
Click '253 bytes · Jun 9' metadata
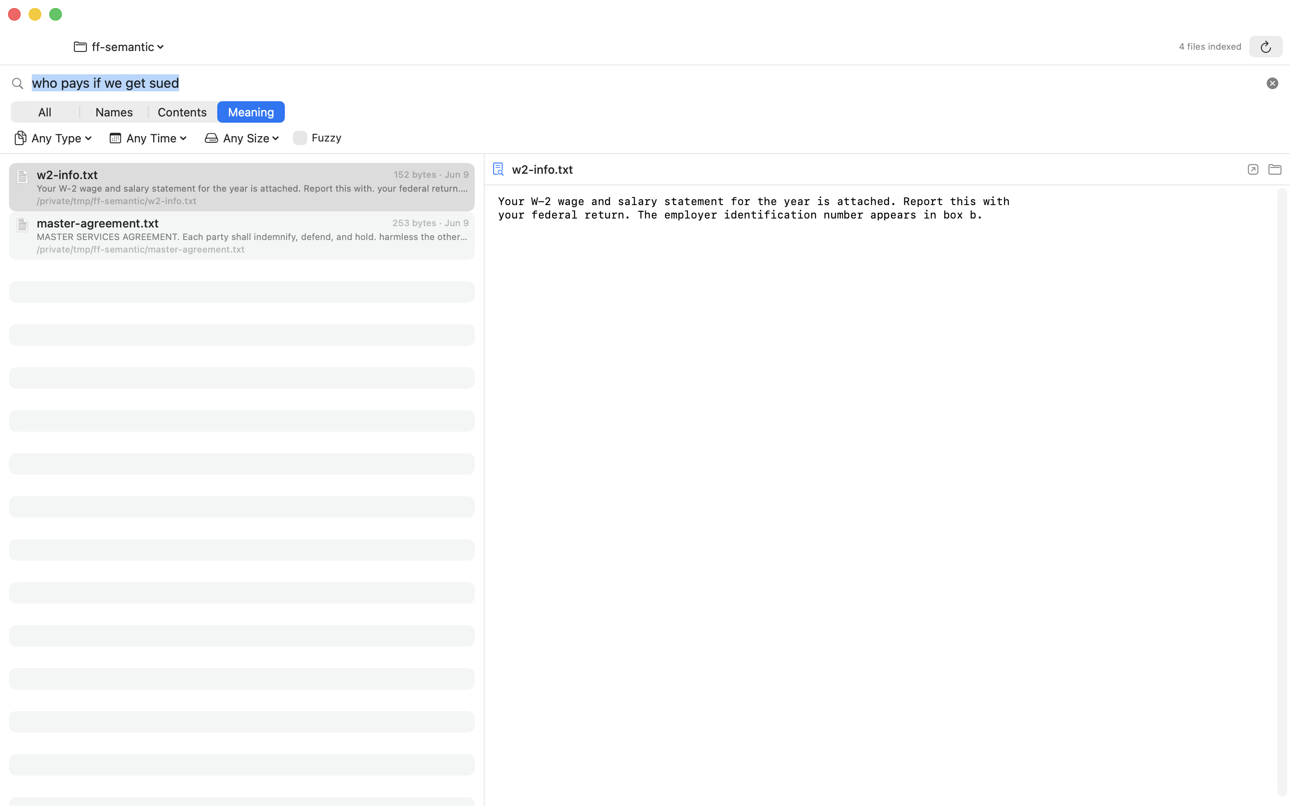click(x=431, y=223)
